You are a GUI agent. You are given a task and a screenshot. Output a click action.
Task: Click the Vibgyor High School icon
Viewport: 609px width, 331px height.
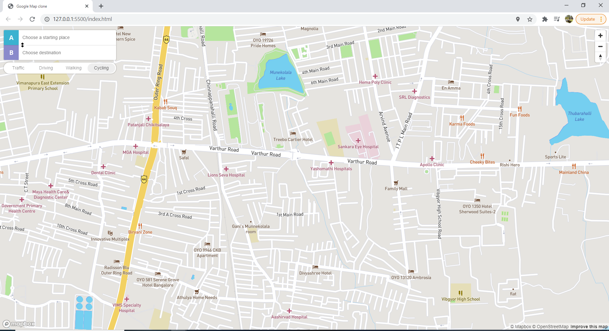pos(461,293)
